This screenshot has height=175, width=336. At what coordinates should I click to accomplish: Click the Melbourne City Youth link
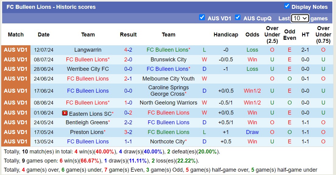click(169, 79)
